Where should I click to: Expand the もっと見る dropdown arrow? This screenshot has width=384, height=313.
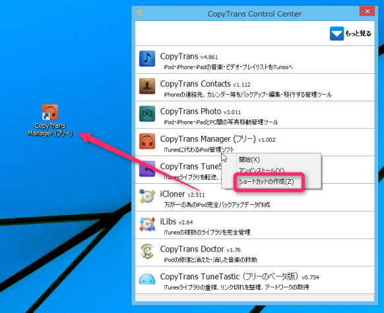[x=336, y=34]
